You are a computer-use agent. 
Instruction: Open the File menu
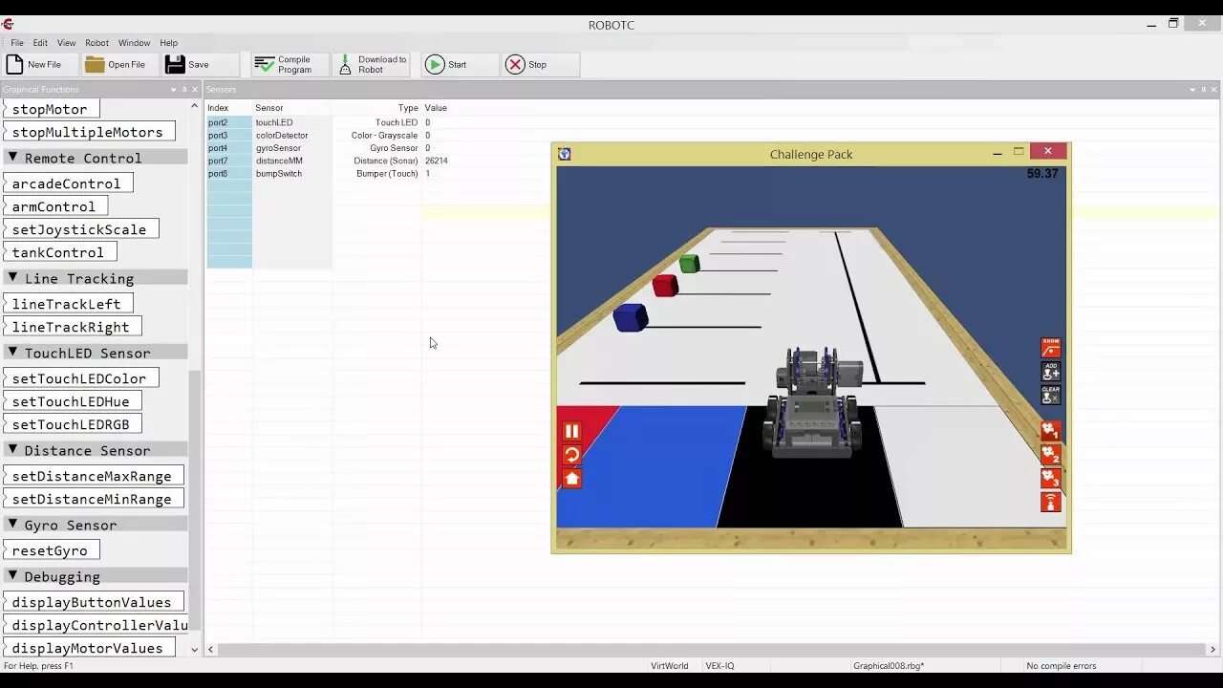tap(17, 43)
